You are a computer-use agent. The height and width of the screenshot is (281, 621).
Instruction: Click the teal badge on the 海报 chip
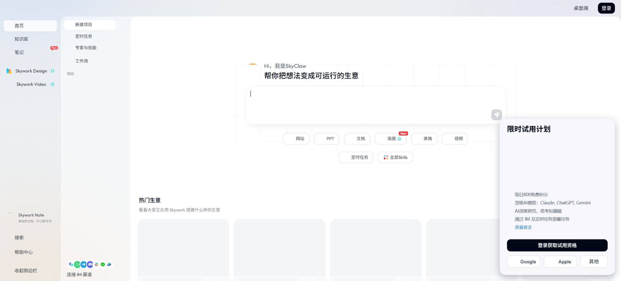(399, 139)
